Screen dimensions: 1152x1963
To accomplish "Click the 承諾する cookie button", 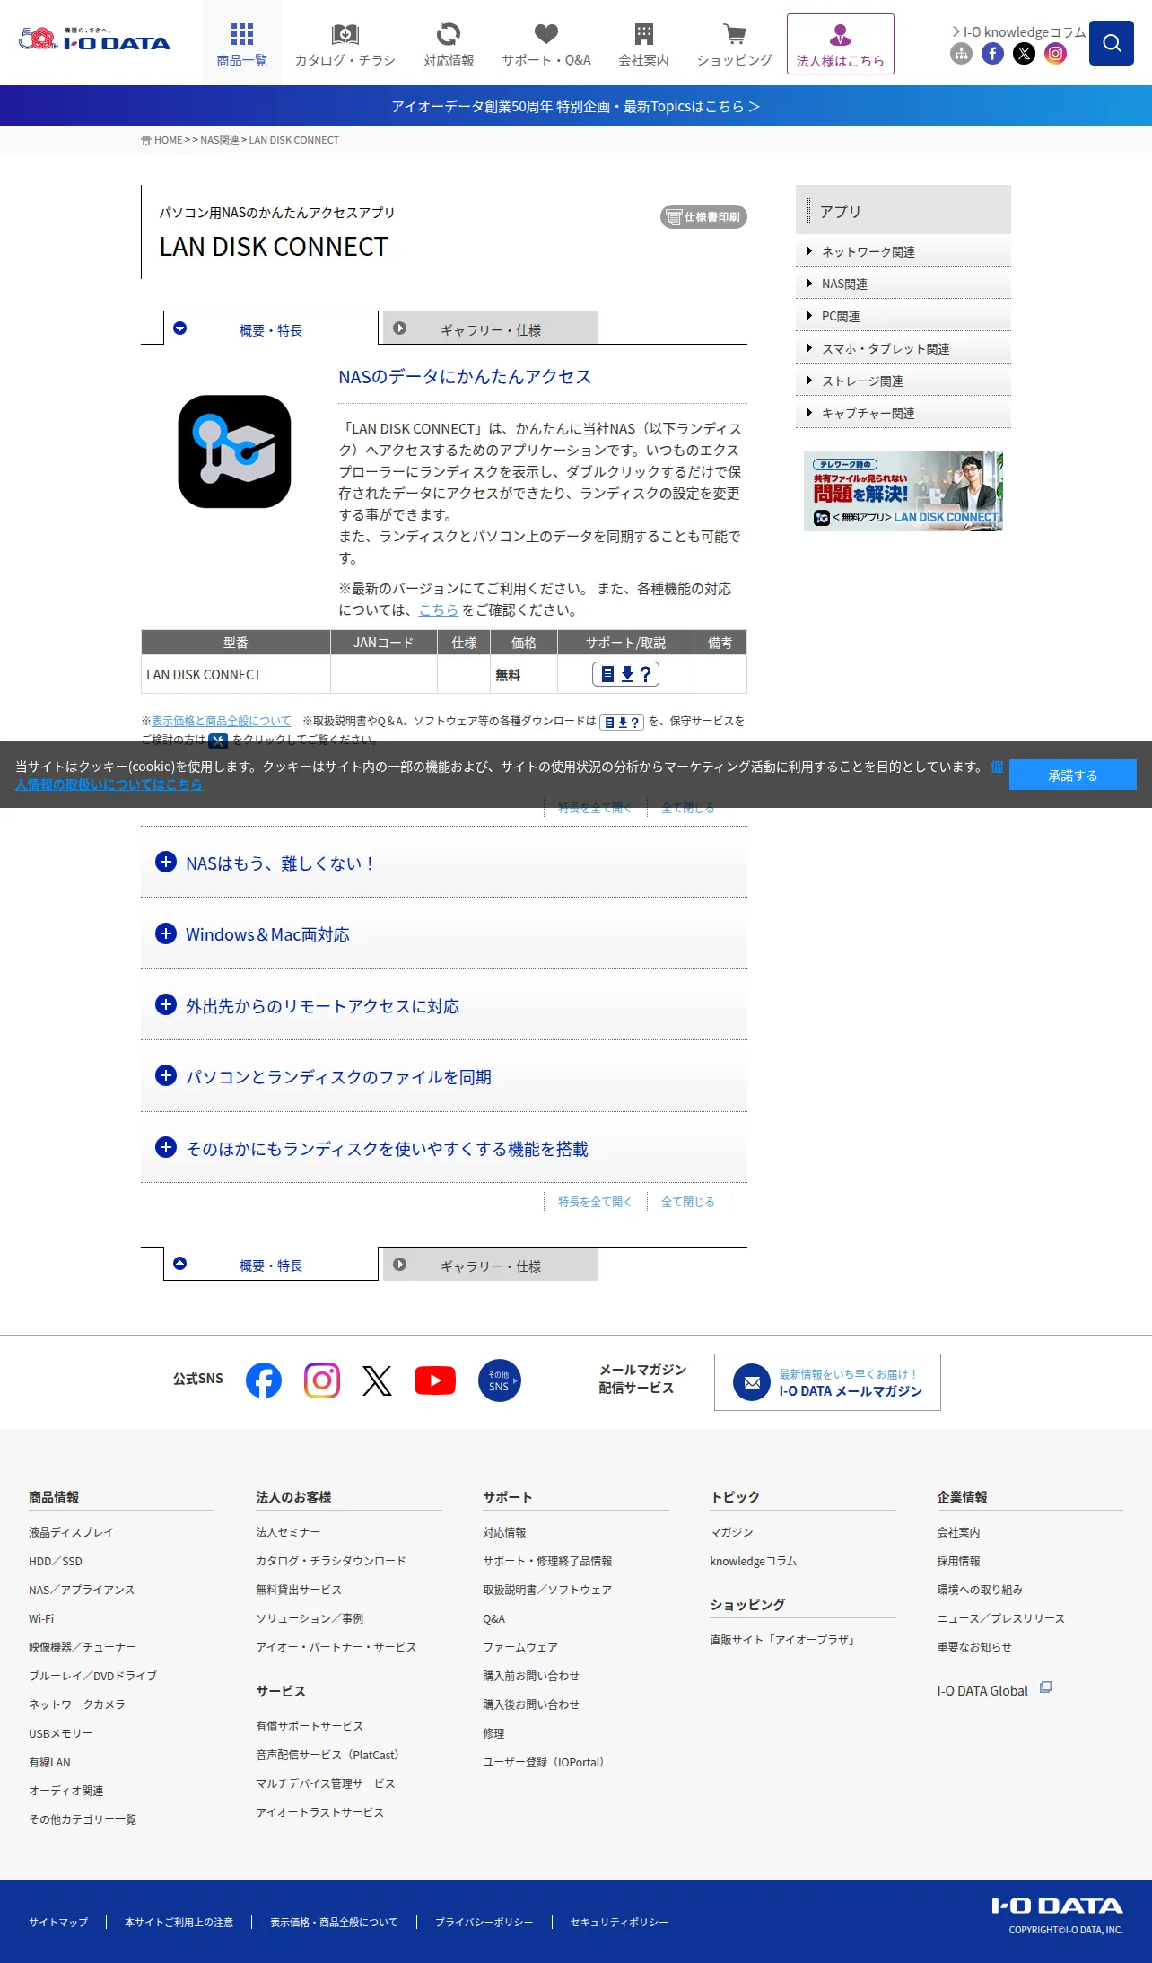I will point(1072,775).
